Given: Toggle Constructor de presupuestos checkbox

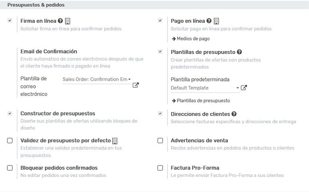Looking at the screenshot, I should coord(10,113).
